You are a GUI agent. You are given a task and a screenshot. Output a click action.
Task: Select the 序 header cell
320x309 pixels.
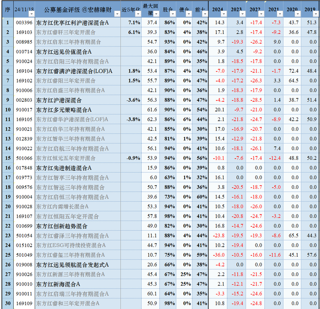tap(8, 10)
